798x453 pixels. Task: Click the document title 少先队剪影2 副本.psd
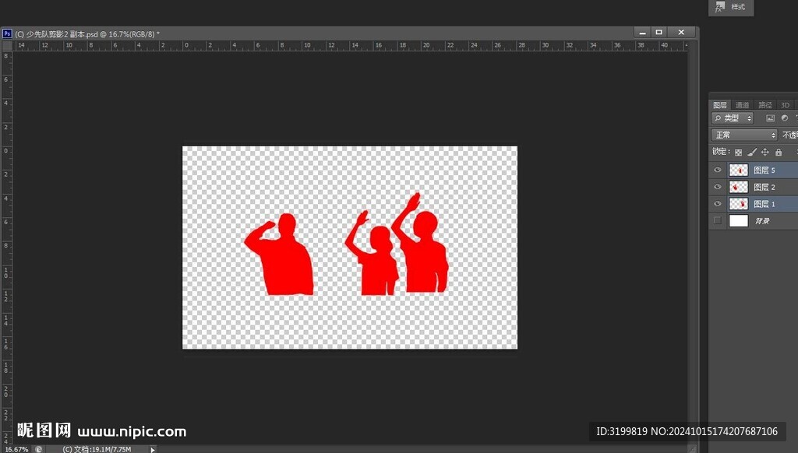click(62, 34)
